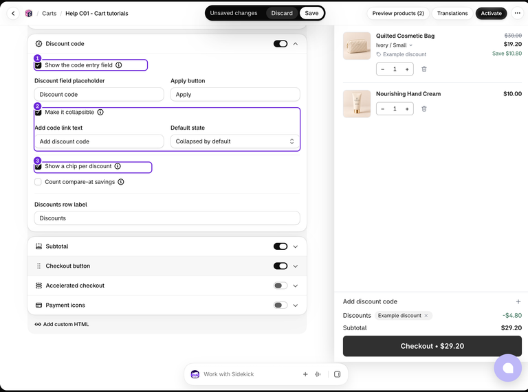Viewport: 528px width, 392px height.
Task: Show info for Make it collapsible
Action: pyautogui.click(x=100, y=113)
